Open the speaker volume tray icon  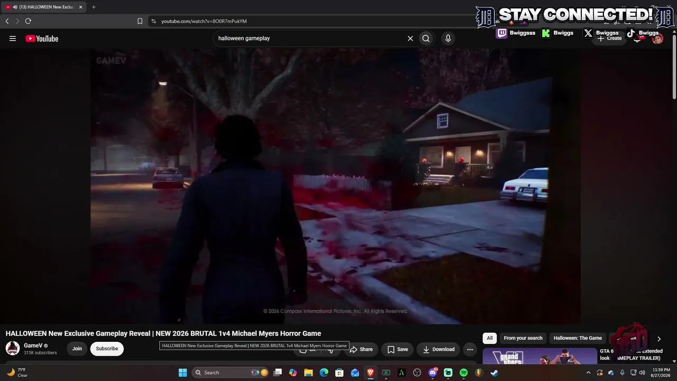[642, 373]
